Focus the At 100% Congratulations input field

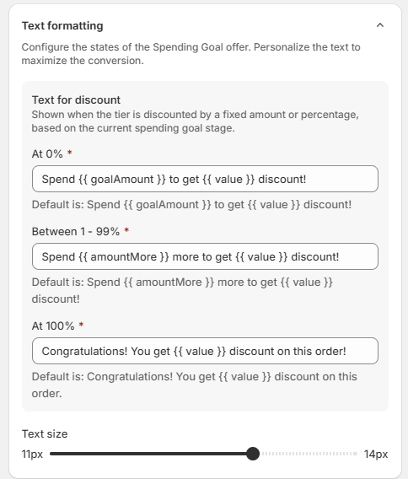tap(205, 351)
